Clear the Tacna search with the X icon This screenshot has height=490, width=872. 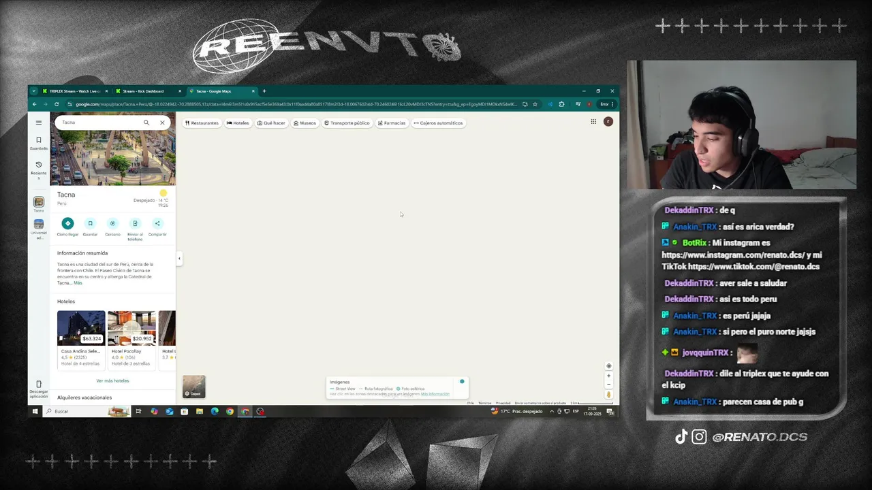162,122
